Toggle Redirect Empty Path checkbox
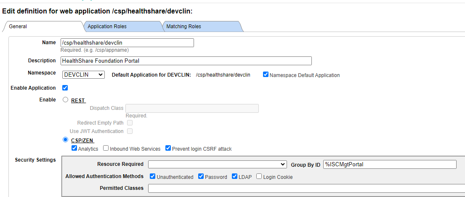Viewport: 465px width, 197px height. click(130, 122)
